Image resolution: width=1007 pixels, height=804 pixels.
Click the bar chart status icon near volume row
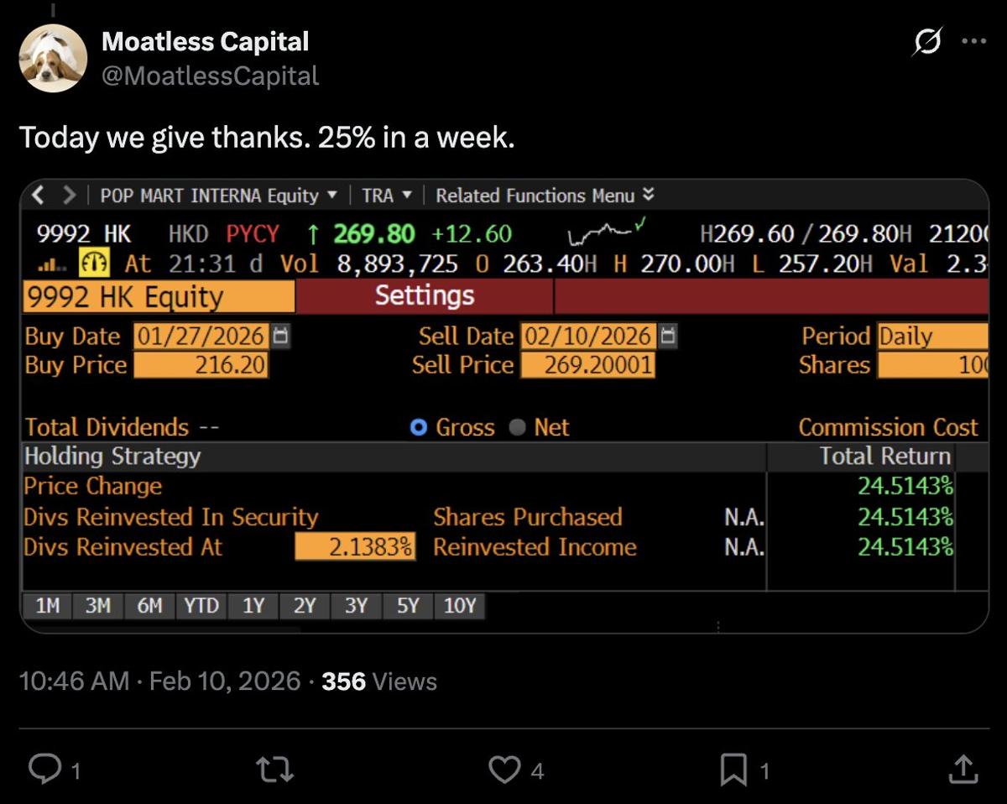tap(47, 264)
